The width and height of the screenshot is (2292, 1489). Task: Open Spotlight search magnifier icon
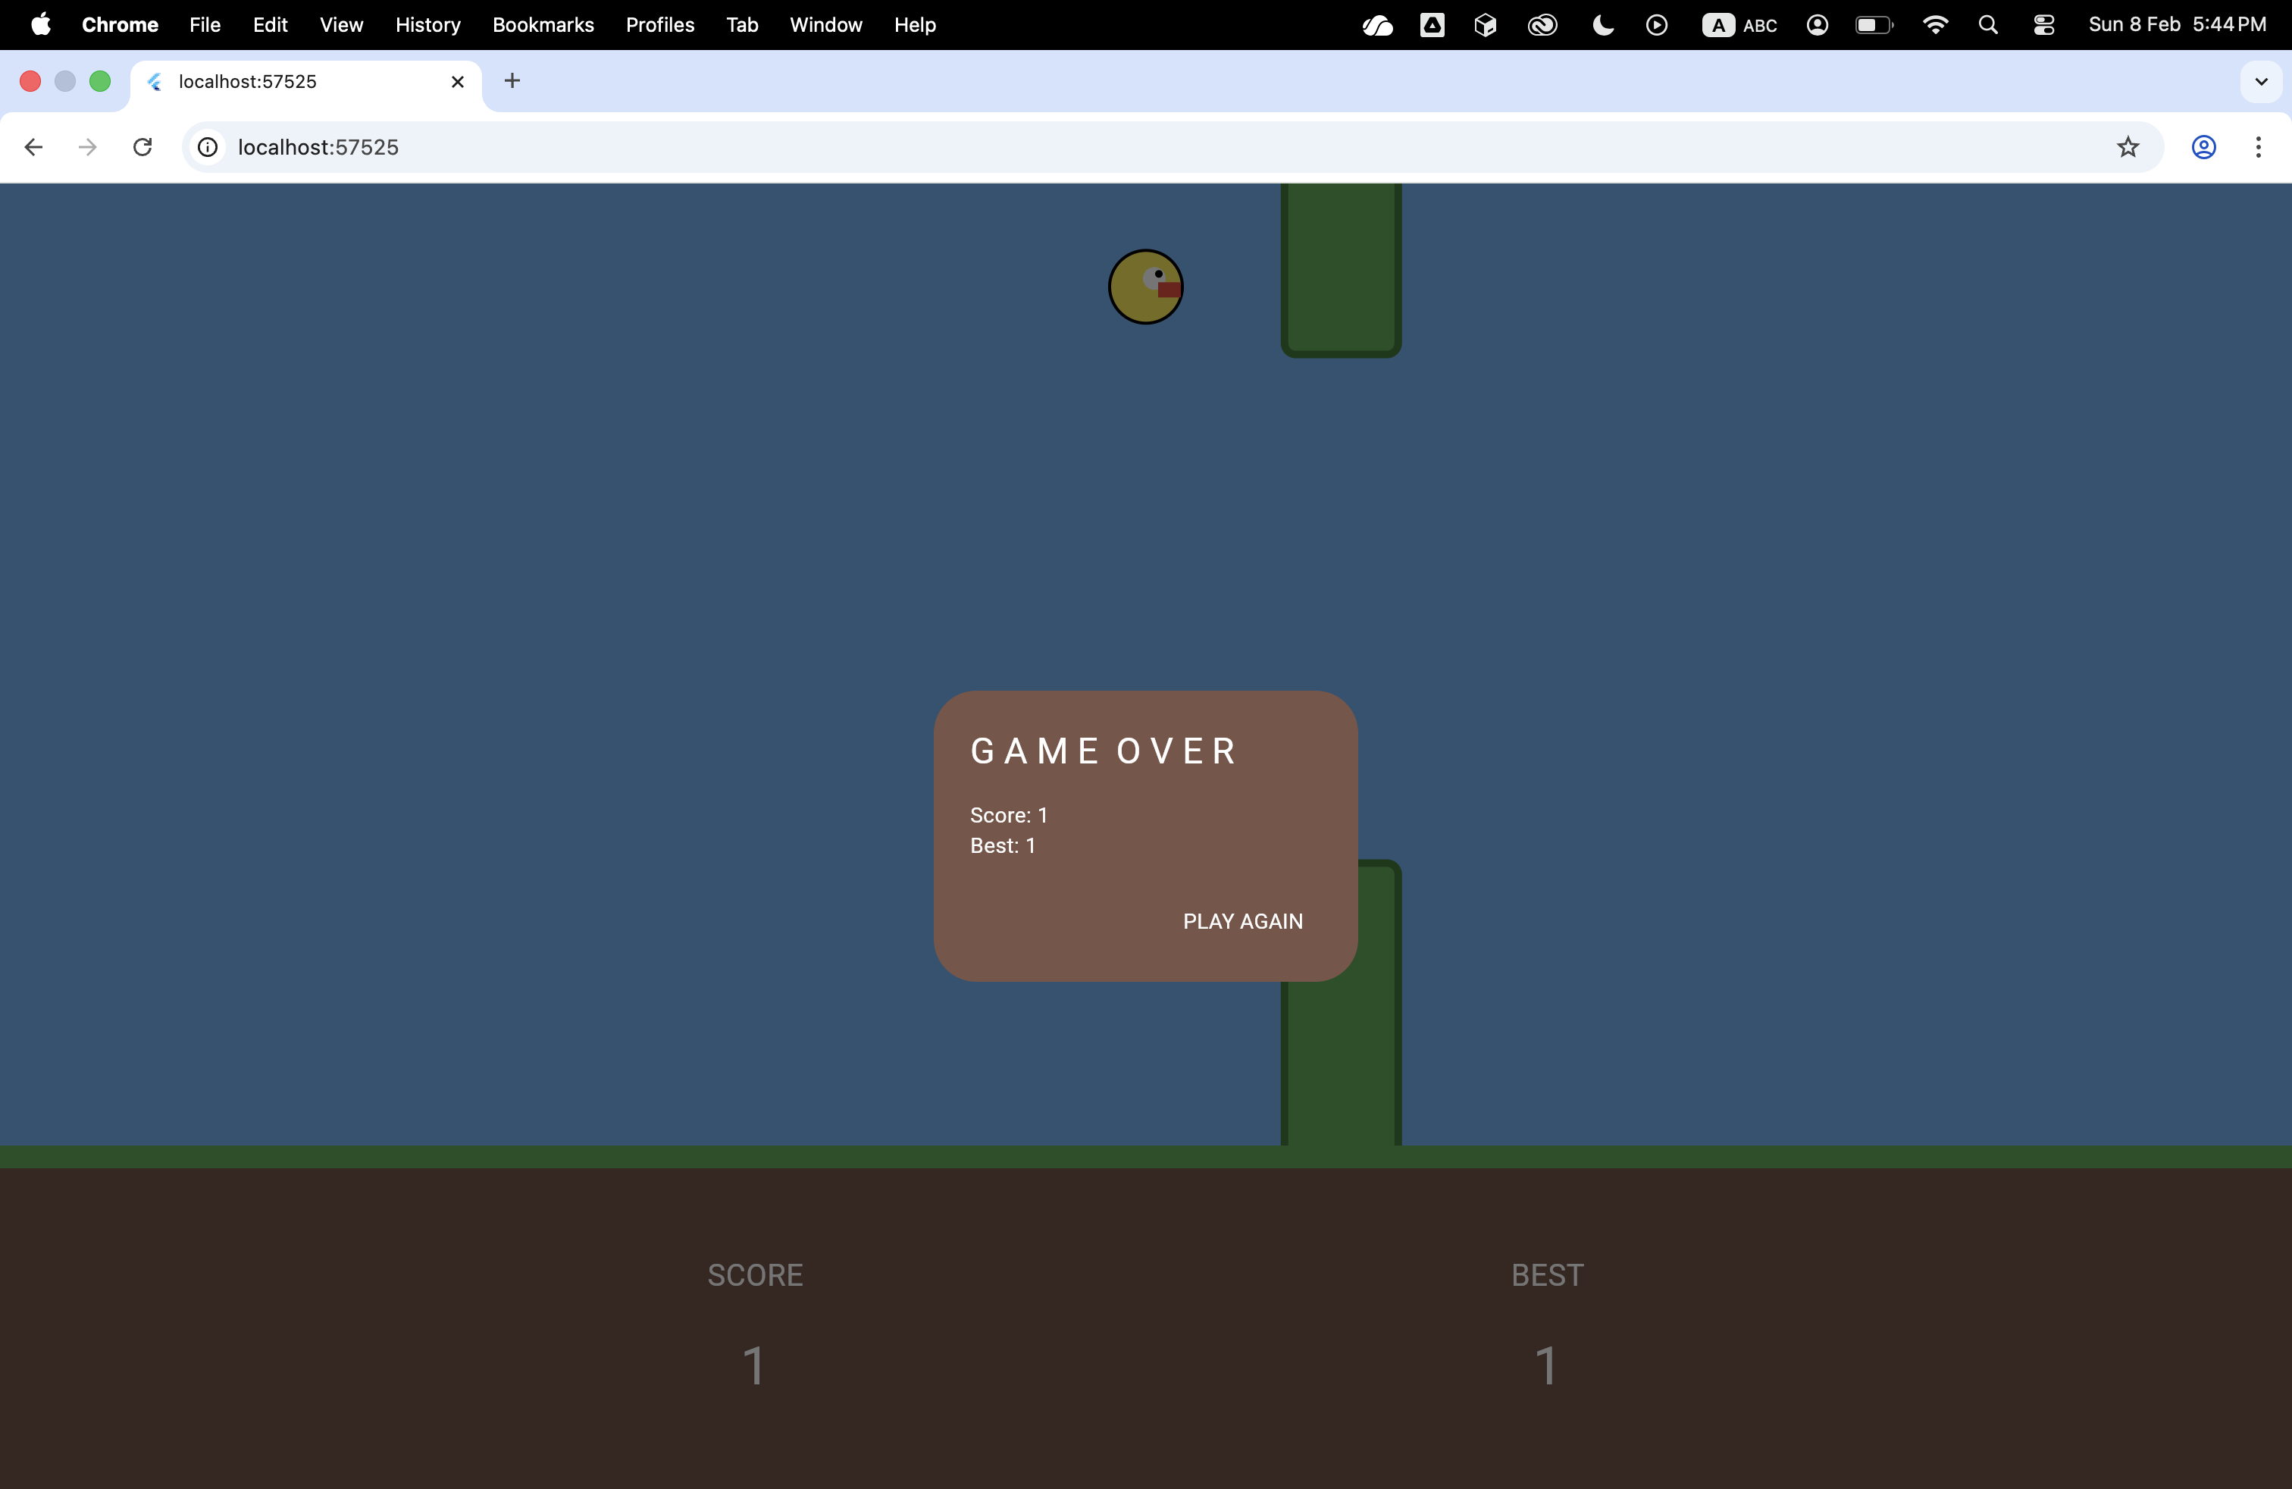click(1987, 25)
